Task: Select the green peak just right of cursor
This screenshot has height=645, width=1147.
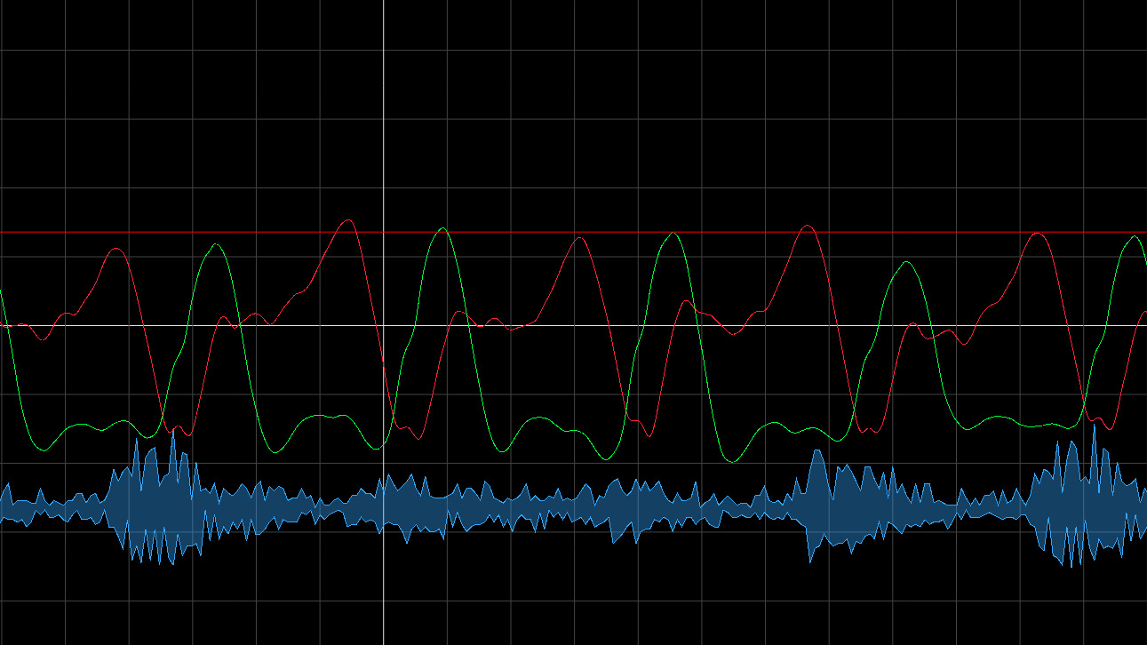Action: [442, 229]
